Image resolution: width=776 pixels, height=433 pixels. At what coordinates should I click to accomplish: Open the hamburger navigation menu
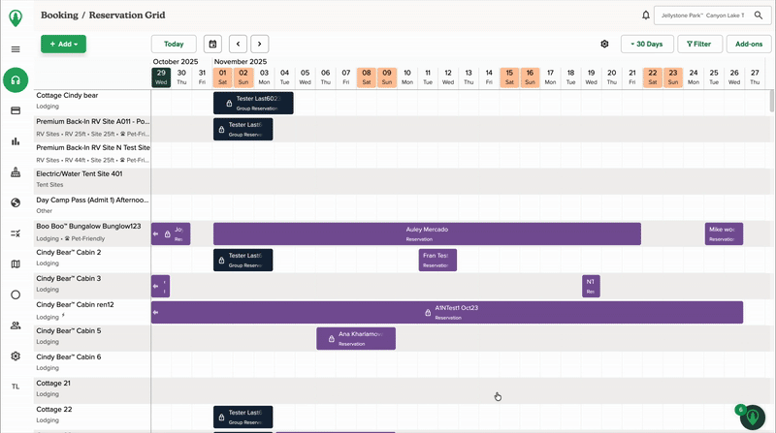16,49
